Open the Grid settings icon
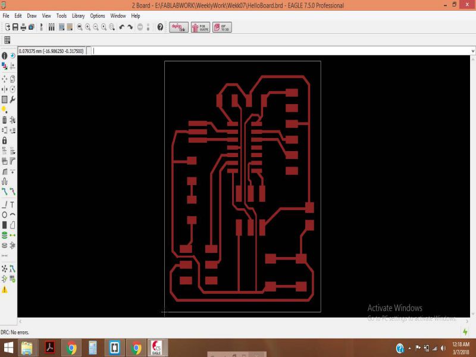Viewport: 476px width, 357px height. 7,40
